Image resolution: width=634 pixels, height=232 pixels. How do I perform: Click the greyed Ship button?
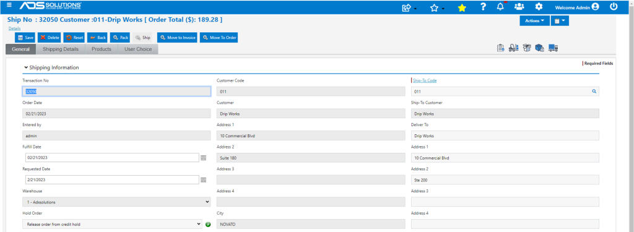[142, 38]
